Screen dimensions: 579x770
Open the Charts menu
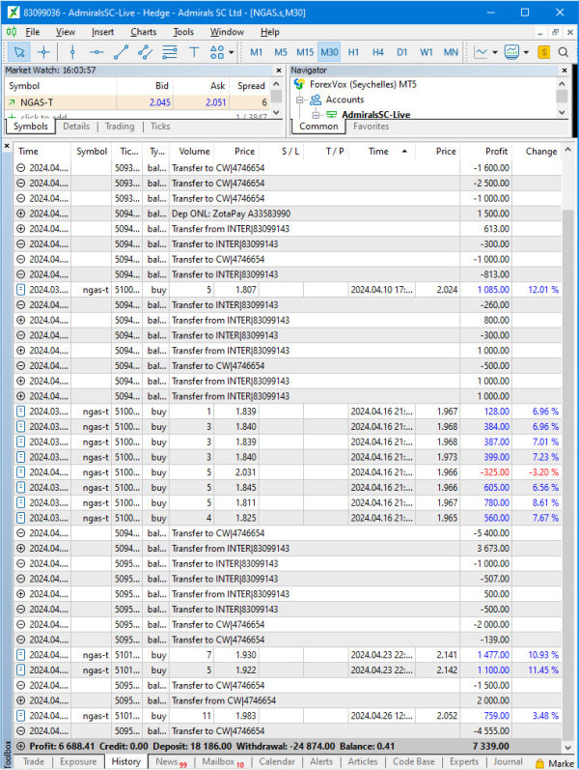pyautogui.click(x=143, y=32)
